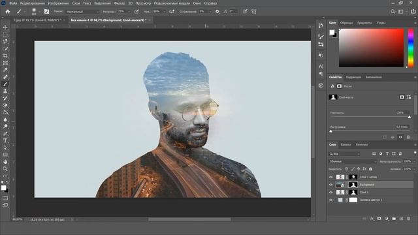Screen dimensions: 418x235
Task: Toggle mask visibility eye in Properties
Action: pos(400,137)
